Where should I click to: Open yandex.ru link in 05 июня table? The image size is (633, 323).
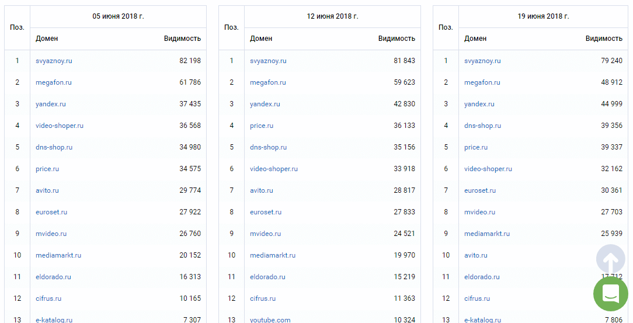coord(50,104)
